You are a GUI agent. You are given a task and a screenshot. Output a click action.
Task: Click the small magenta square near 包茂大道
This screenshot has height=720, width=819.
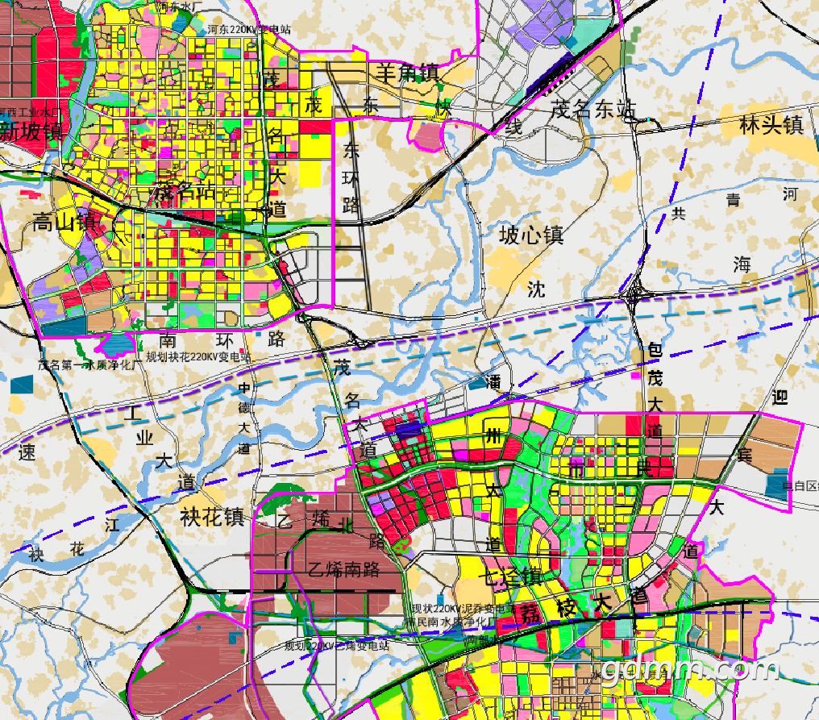[x=636, y=375]
